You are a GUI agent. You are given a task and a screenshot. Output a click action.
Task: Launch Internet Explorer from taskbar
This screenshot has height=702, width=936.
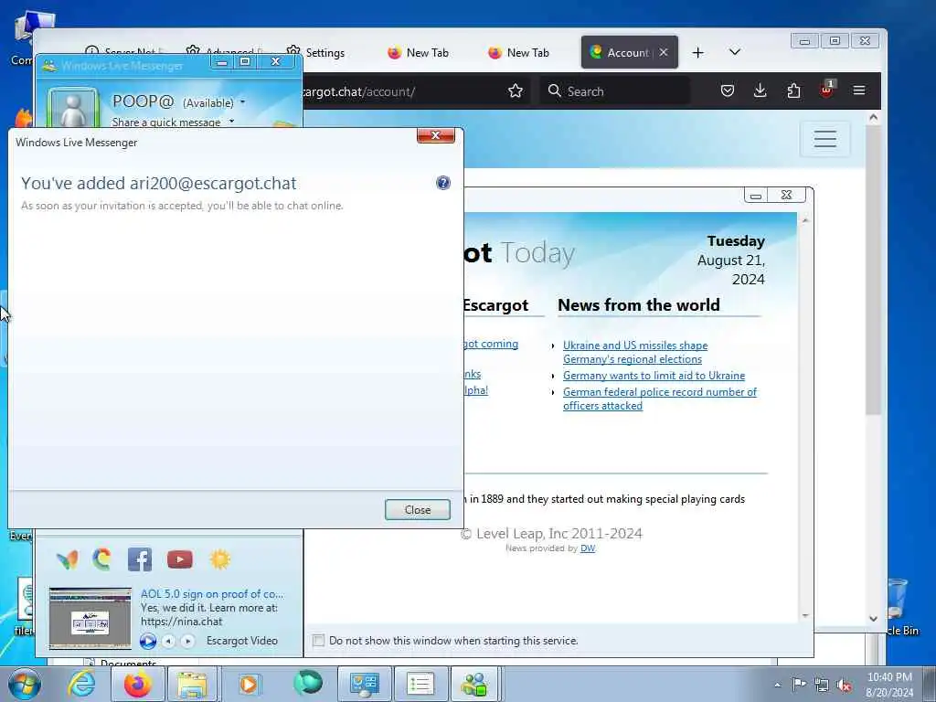pyautogui.click(x=81, y=684)
